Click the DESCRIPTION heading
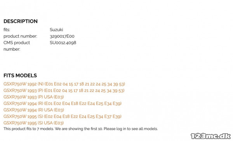This screenshot has width=233, height=141. 21,21
